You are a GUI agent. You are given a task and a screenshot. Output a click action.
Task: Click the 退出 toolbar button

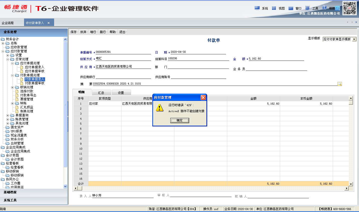point(122,32)
